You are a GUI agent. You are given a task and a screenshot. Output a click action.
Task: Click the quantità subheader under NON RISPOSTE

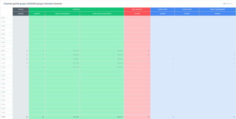click(x=137, y=14)
